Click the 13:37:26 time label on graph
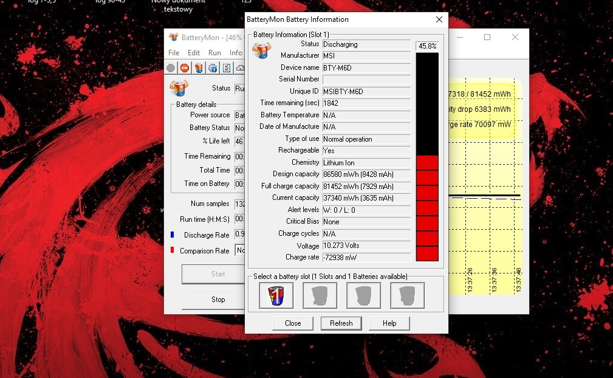The image size is (613, 378). pyautogui.click(x=470, y=280)
